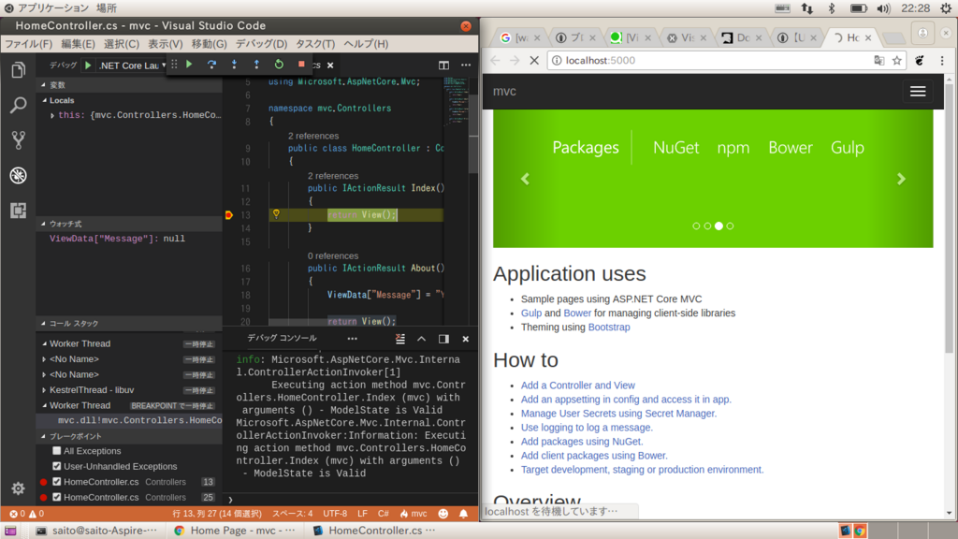Toggle User-Unhandled Exceptions checkbox
The width and height of the screenshot is (958, 539).
[57, 466]
